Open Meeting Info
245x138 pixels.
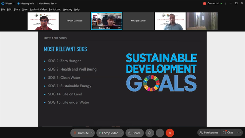click(x=25, y=3)
